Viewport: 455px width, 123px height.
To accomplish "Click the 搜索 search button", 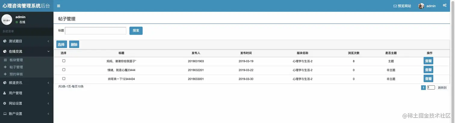I will [x=136, y=31].
